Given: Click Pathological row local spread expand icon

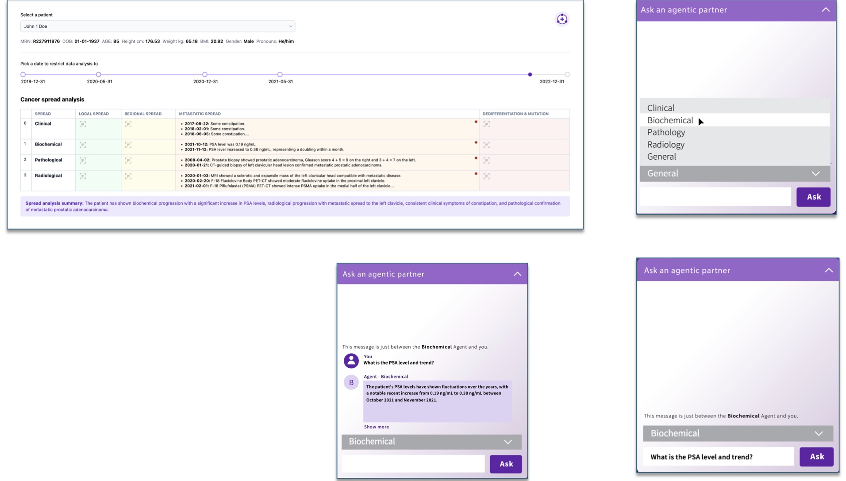Looking at the screenshot, I should [x=83, y=160].
